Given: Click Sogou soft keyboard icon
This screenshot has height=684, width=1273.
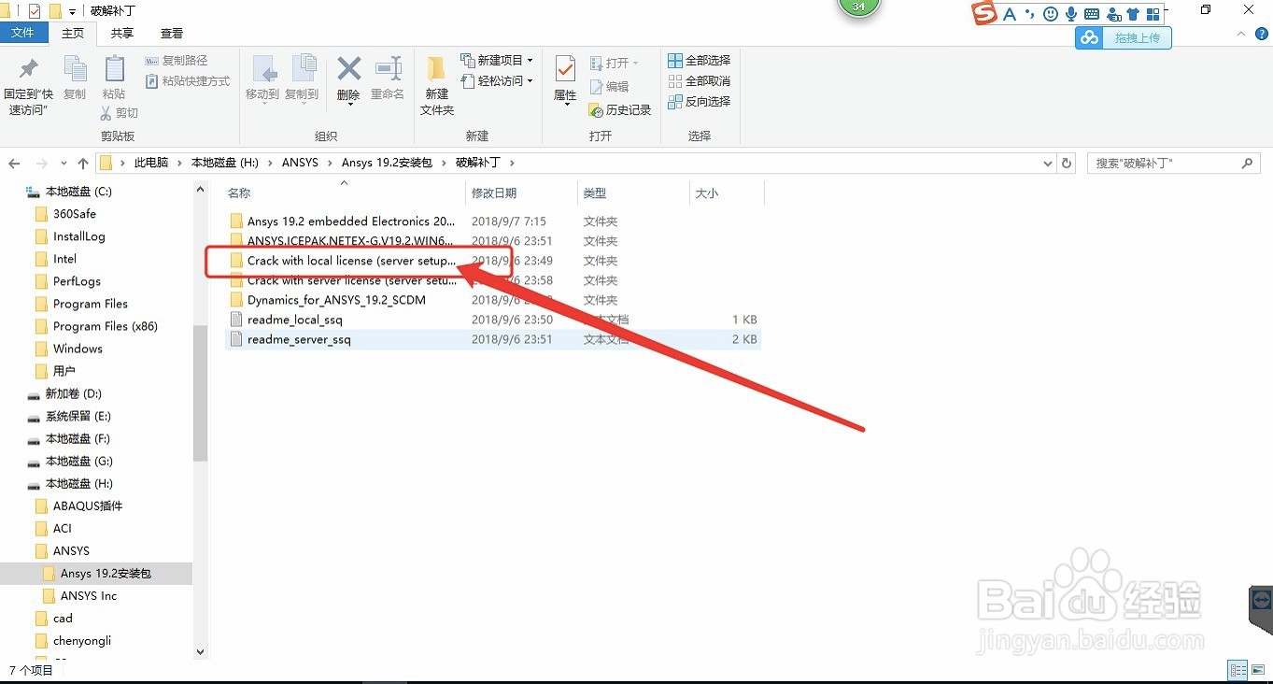Looking at the screenshot, I should [1091, 14].
